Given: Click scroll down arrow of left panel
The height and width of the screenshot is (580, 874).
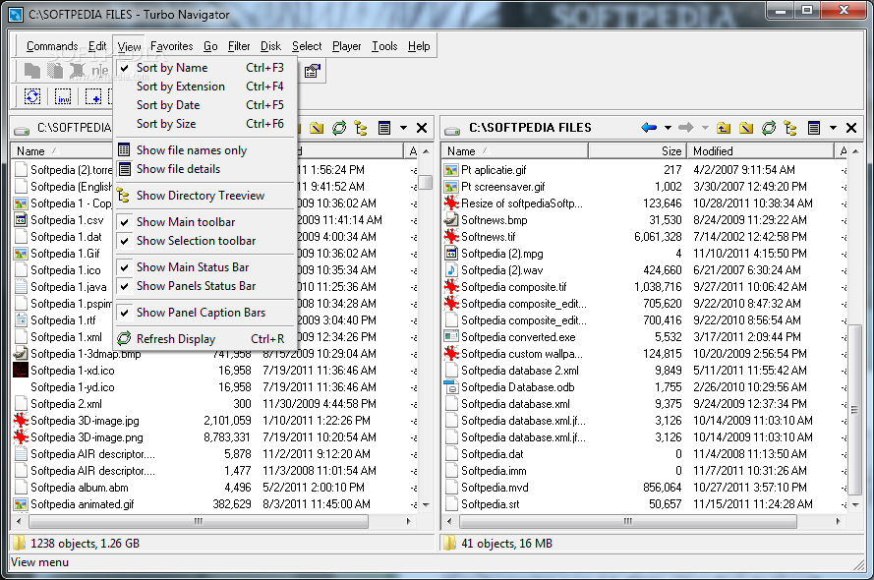Looking at the screenshot, I should [x=426, y=505].
